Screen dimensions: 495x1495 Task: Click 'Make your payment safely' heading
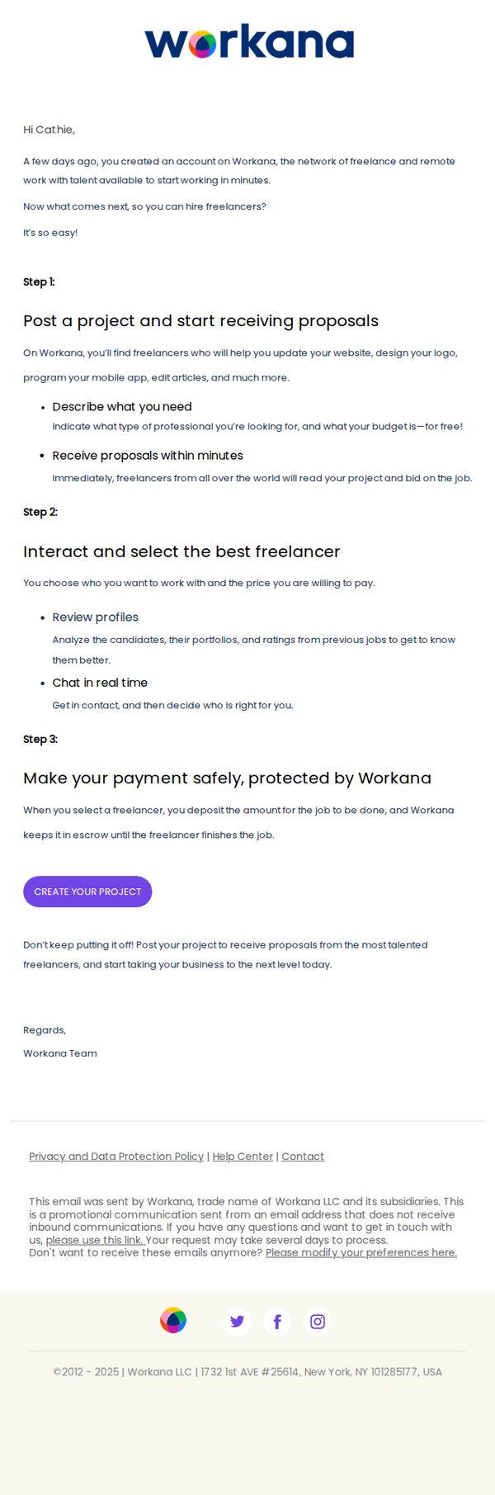227,778
